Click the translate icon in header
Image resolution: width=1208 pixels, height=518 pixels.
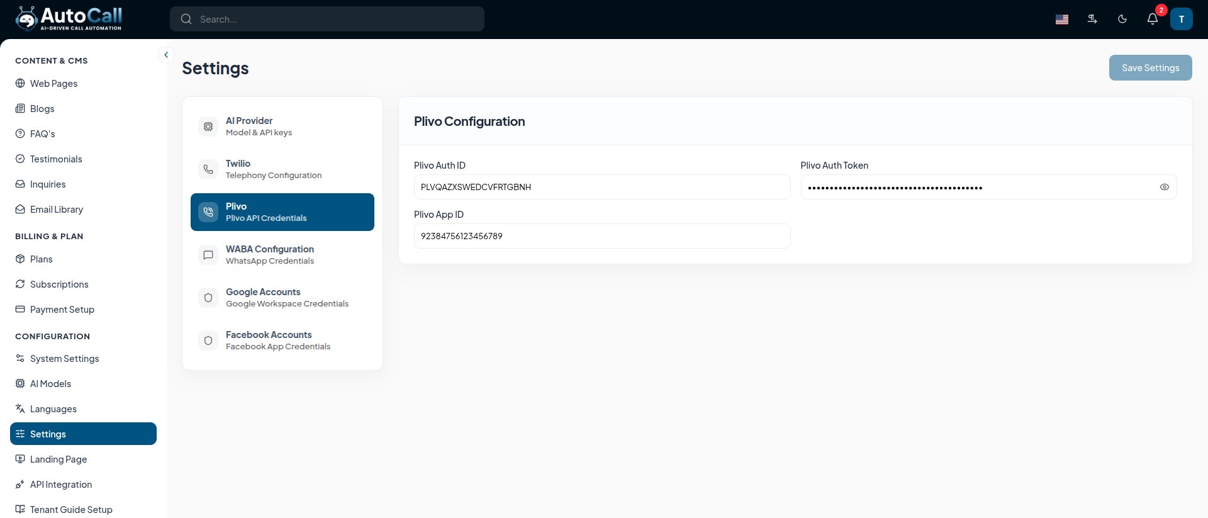coord(1092,20)
